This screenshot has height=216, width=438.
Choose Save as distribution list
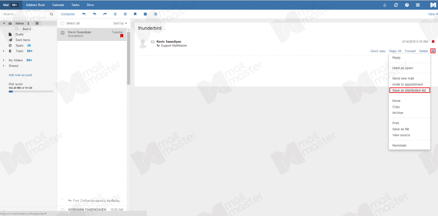(410, 90)
